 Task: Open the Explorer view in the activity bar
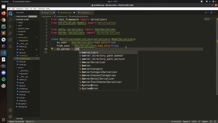pos(10,13)
